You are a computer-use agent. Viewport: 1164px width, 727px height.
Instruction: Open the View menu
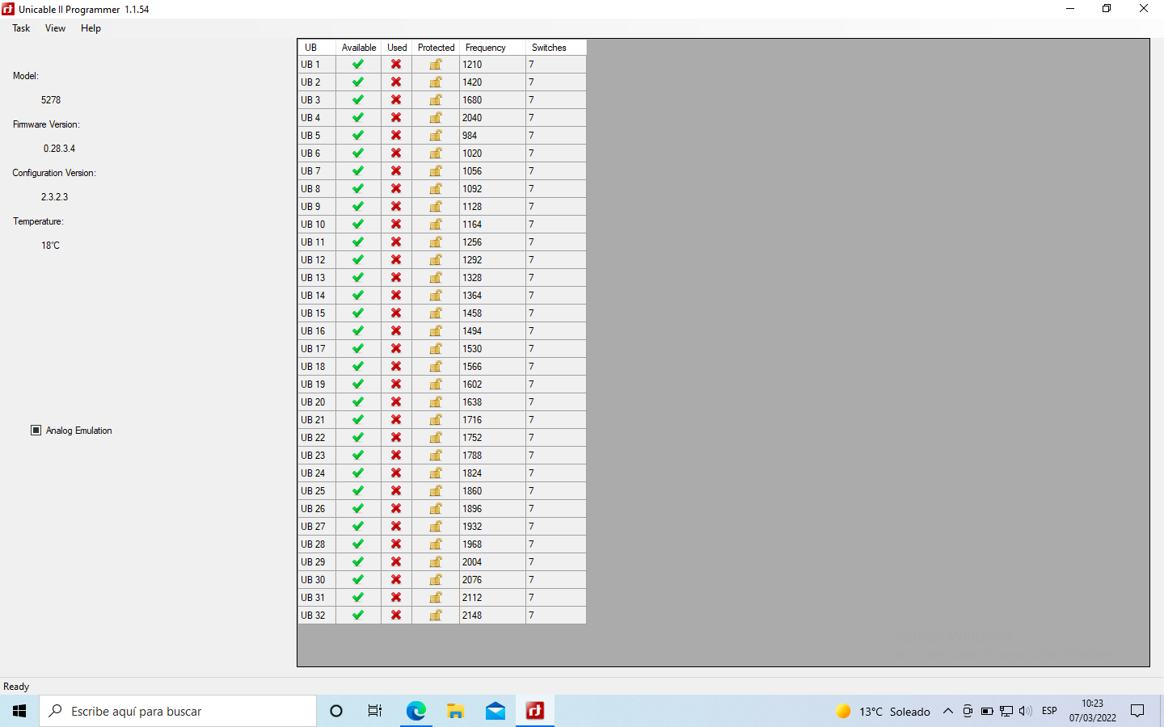(x=55, y=28)
